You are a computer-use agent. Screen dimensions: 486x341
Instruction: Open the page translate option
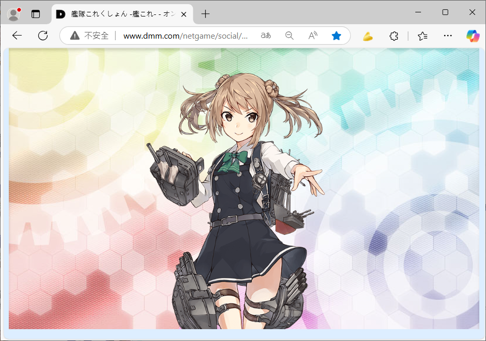point(266,36)
